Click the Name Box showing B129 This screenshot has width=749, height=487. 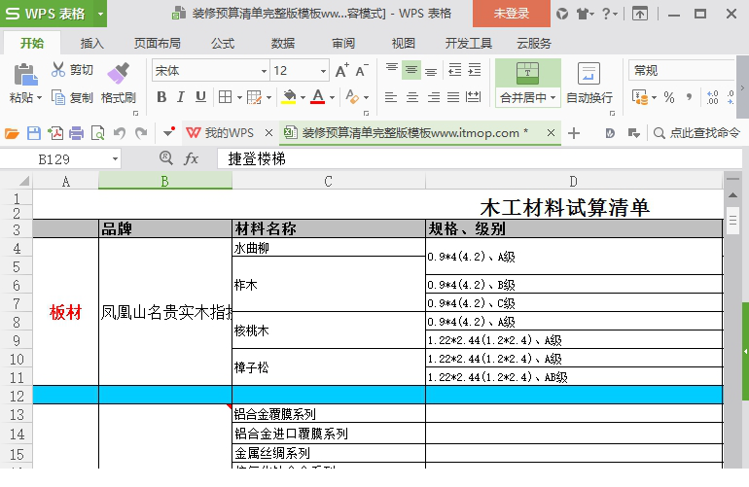coord(60,159)
